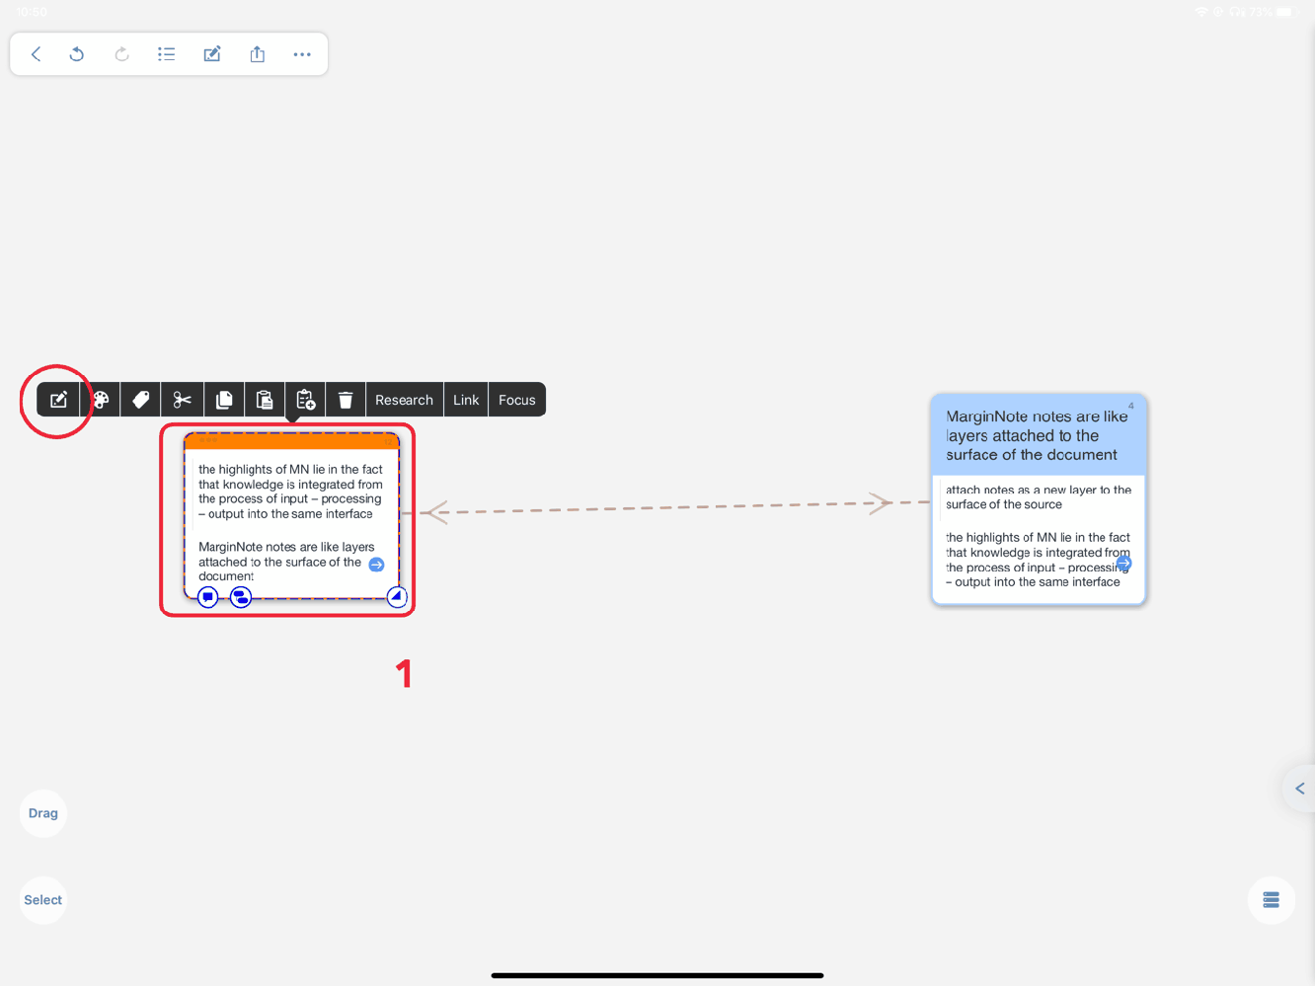This screenshot has height=986, width=1315.
Task: Select the blue card title 'MarginNote notes are like layers'
Action: [x=1037, y=435]
